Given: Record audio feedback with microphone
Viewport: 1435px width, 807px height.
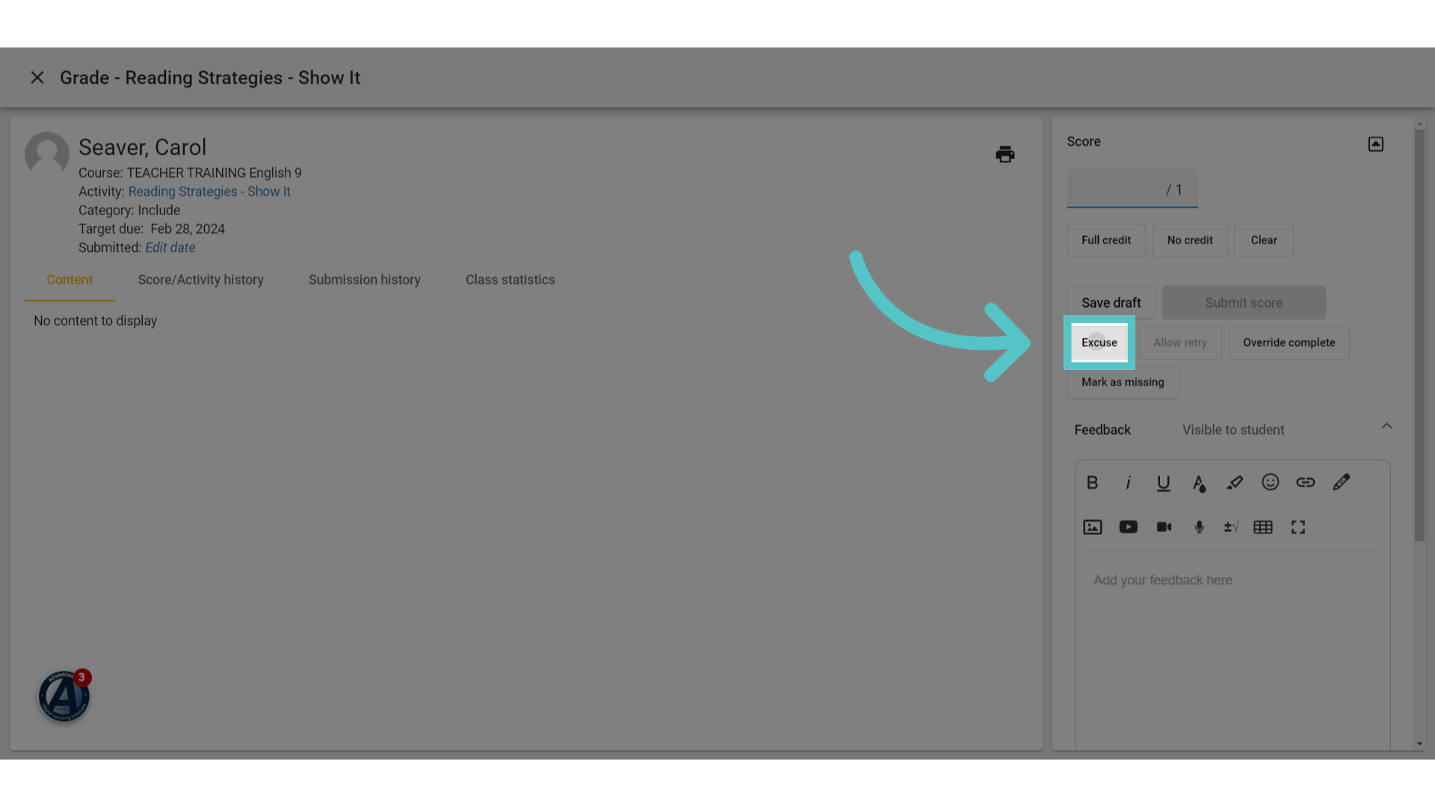Looking at the screenshot, I should point(1200,528).
